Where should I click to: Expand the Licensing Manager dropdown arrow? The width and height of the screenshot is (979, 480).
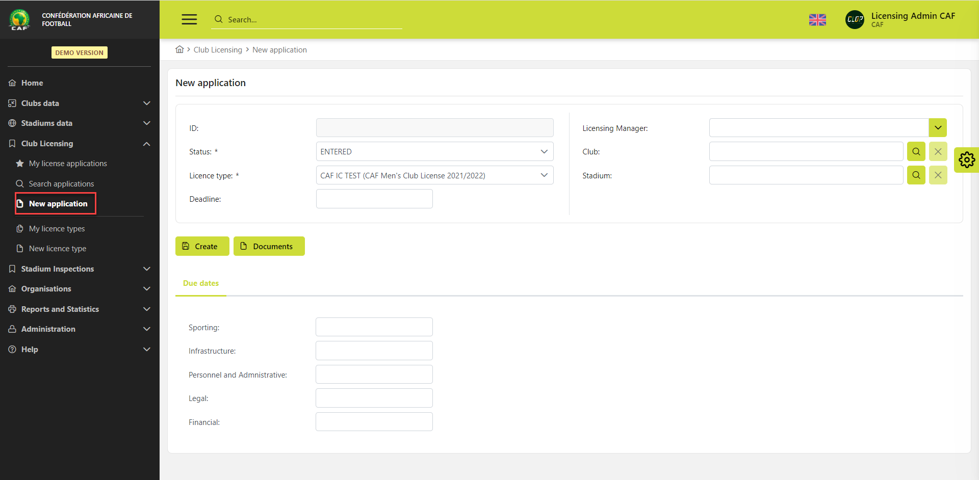tap(937, 128)
